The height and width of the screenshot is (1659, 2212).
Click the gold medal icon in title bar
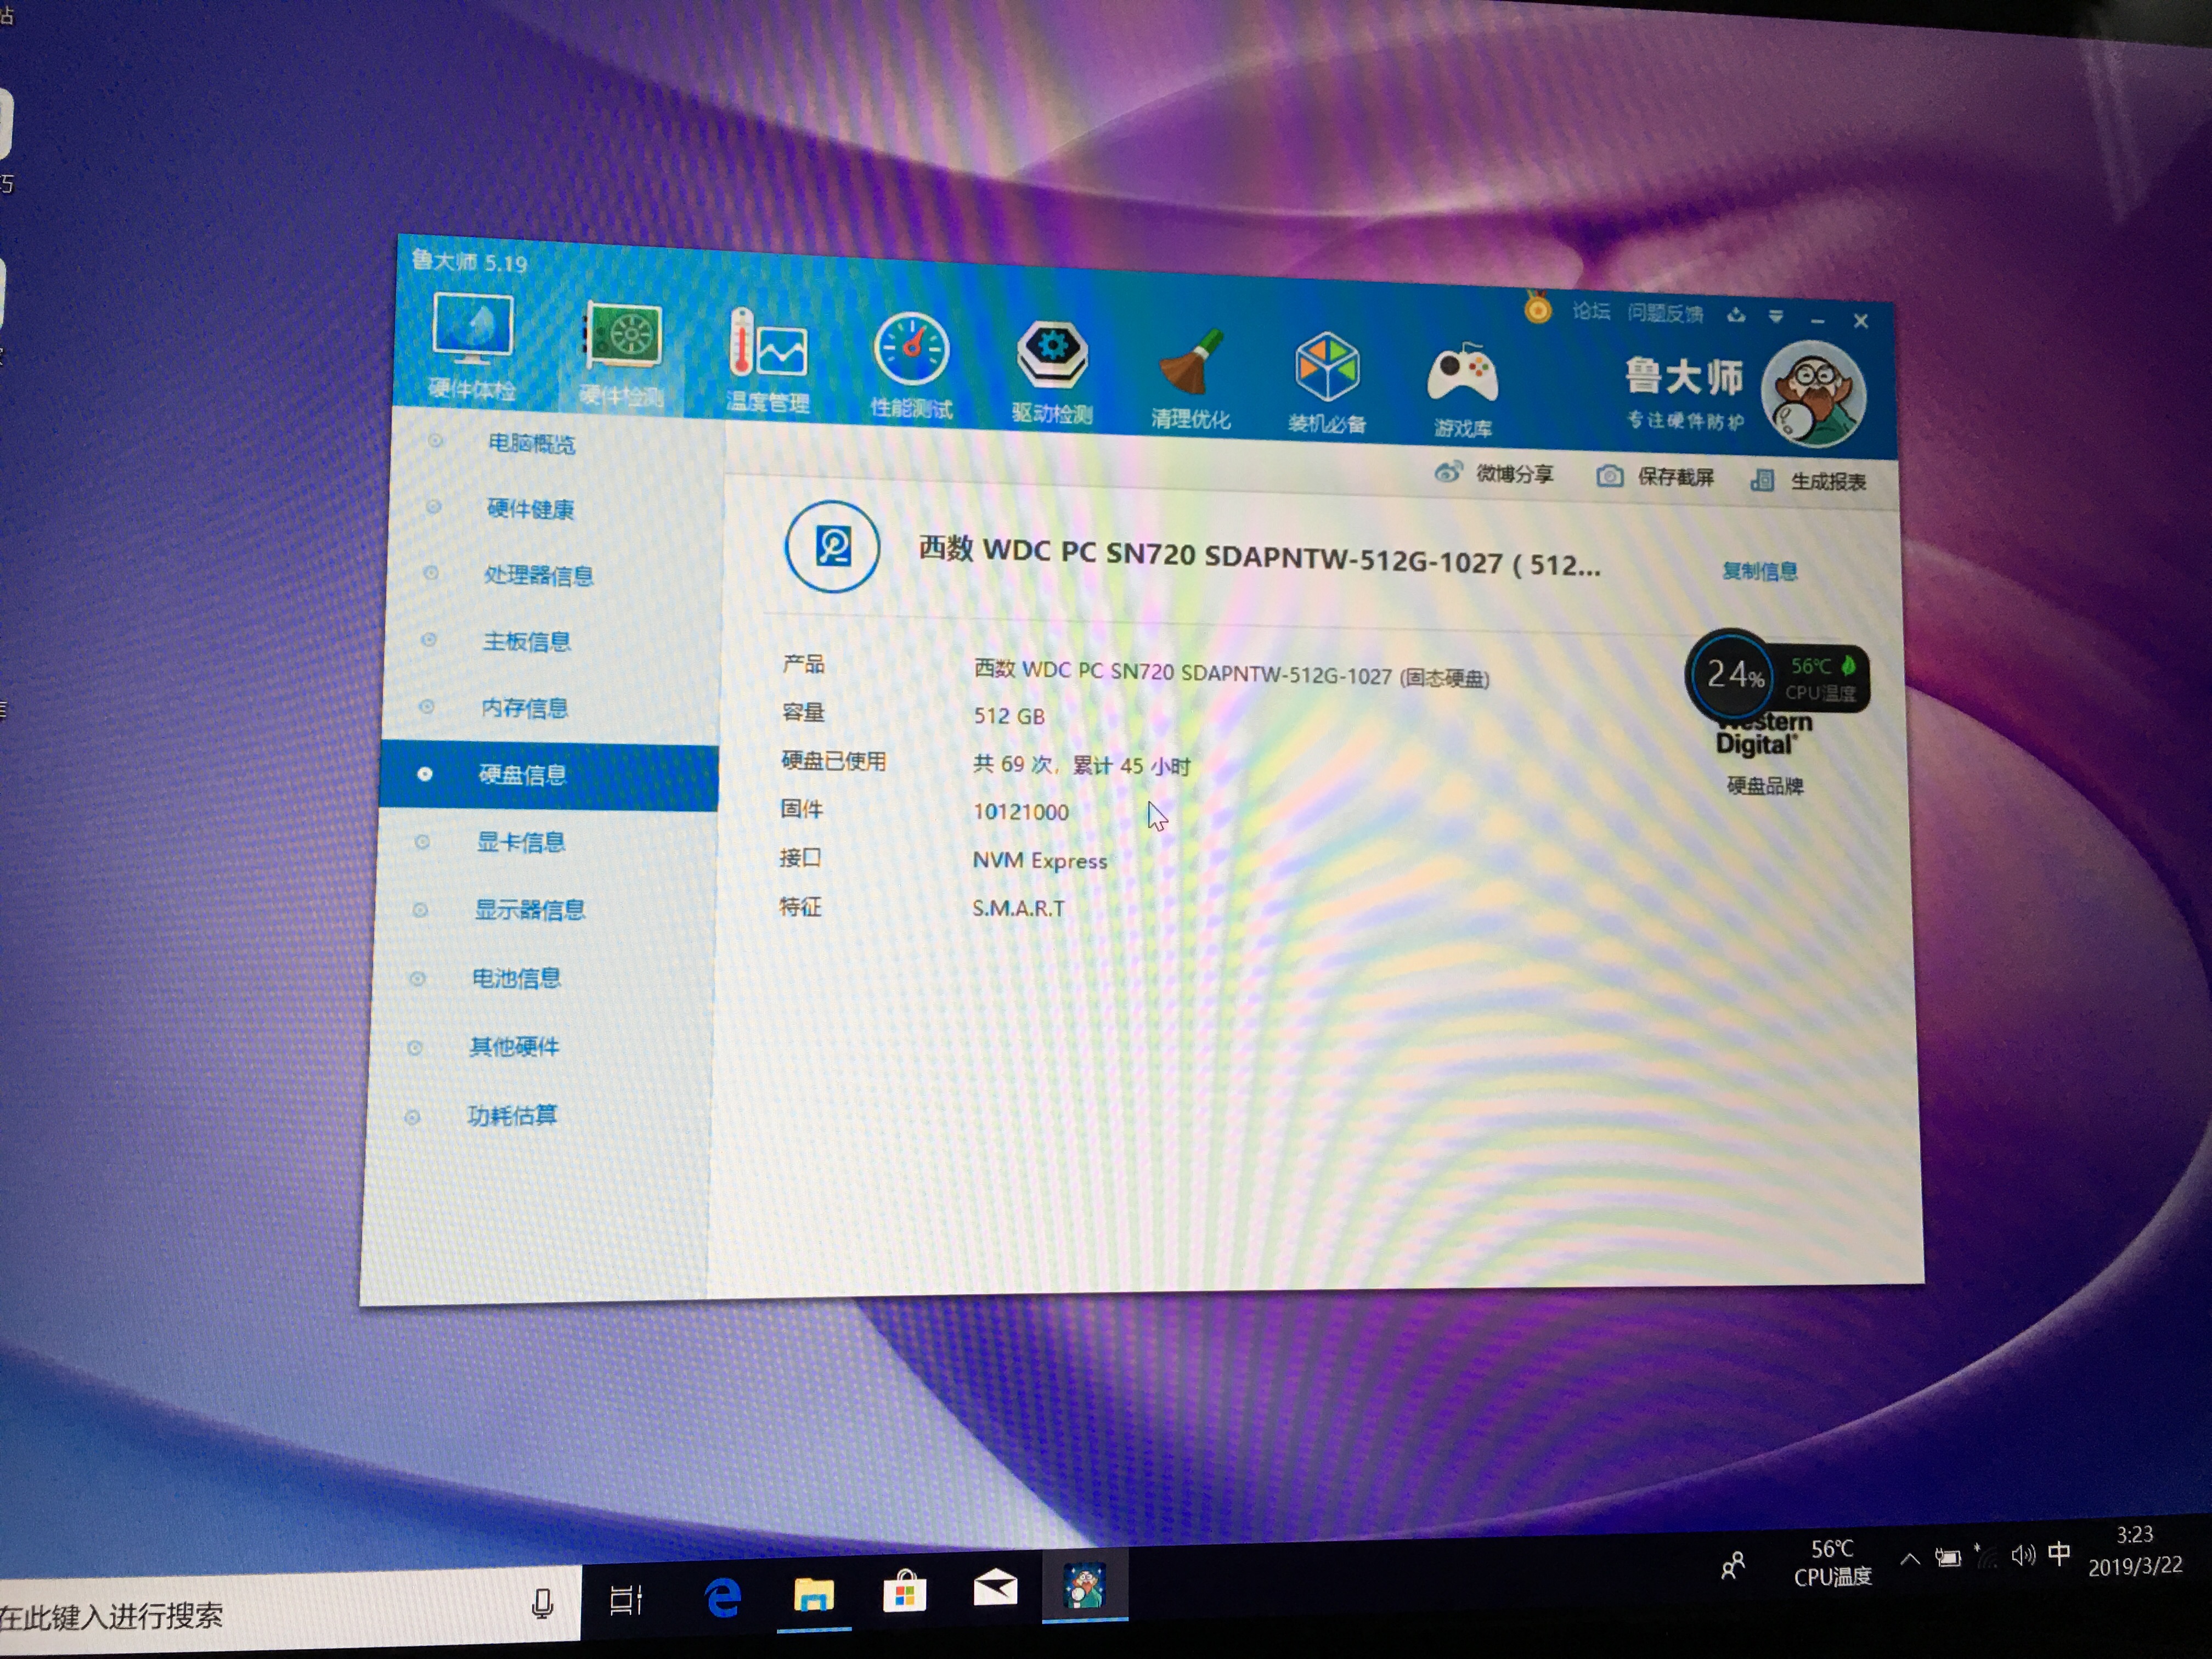point(1537,307)
